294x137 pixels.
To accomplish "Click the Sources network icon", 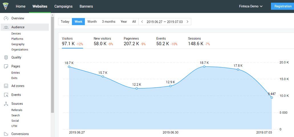I will point(6,104).
